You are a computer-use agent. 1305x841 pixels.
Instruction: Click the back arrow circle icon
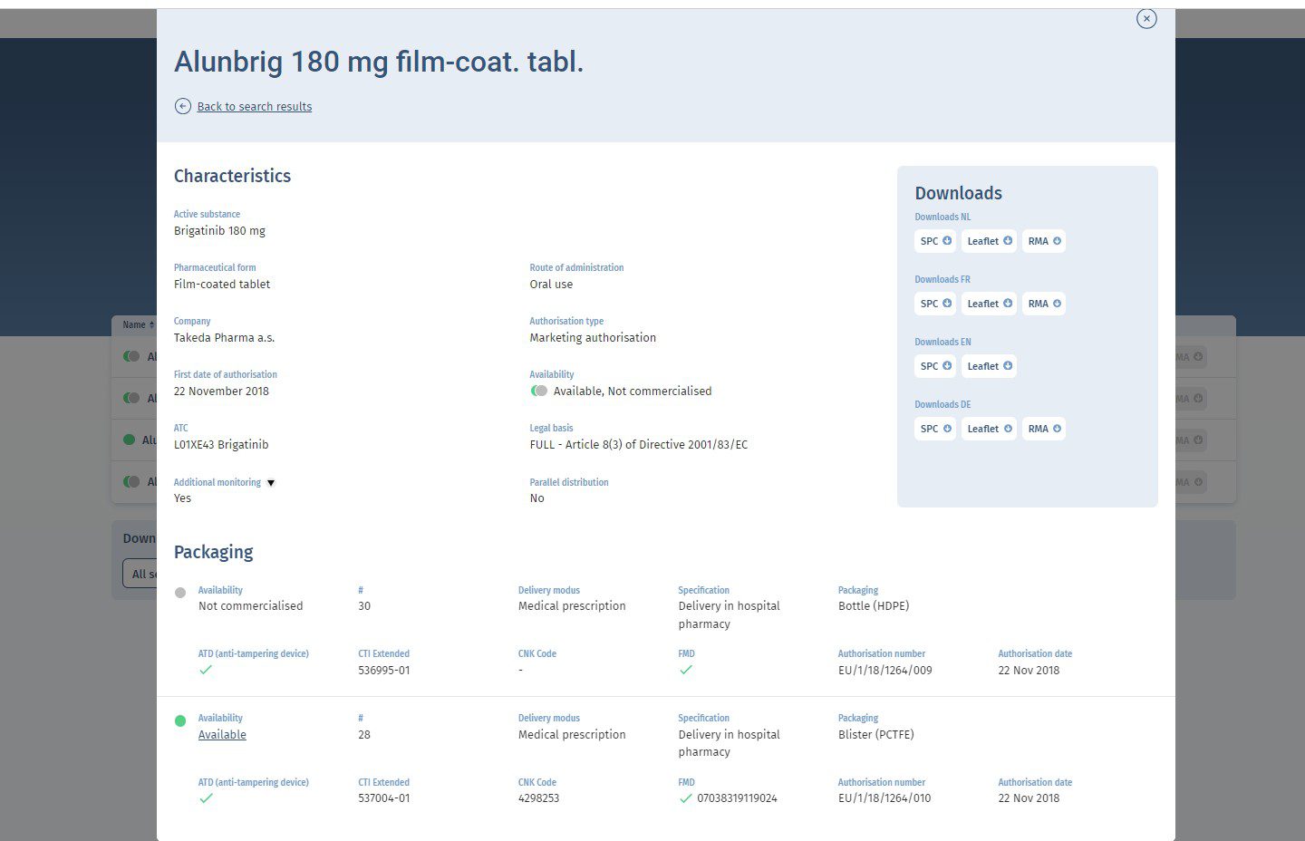(x=183, y=106)
